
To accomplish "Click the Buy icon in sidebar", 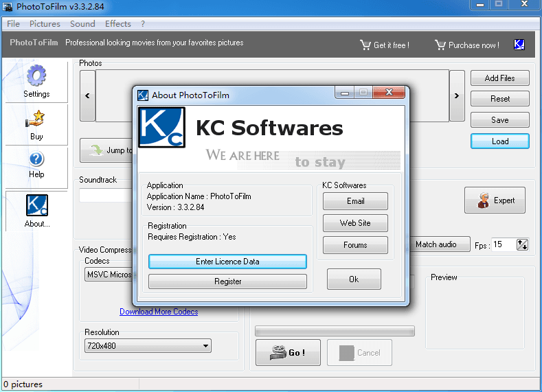I will tap(36, 119).
